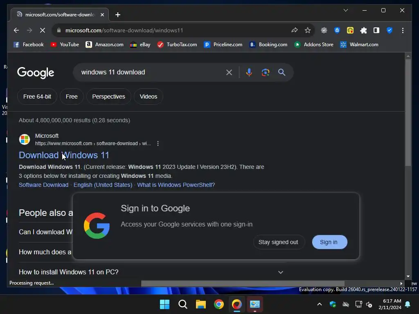The image size is (419, 314).
Task: Open the Extensions puzzle piece menu
Action: (x=363, y=30)
